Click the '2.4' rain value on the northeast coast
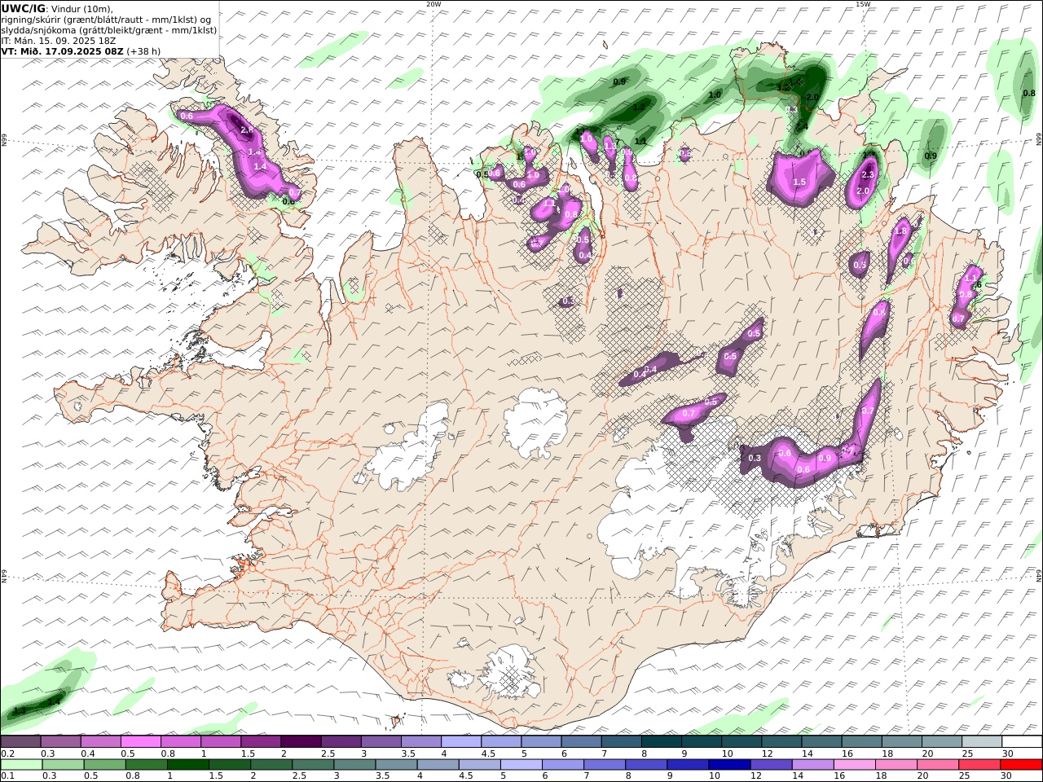 [801, 127]
